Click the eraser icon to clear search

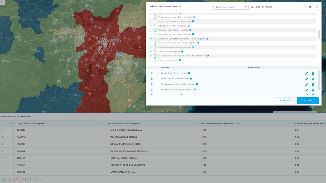[310, 7]
